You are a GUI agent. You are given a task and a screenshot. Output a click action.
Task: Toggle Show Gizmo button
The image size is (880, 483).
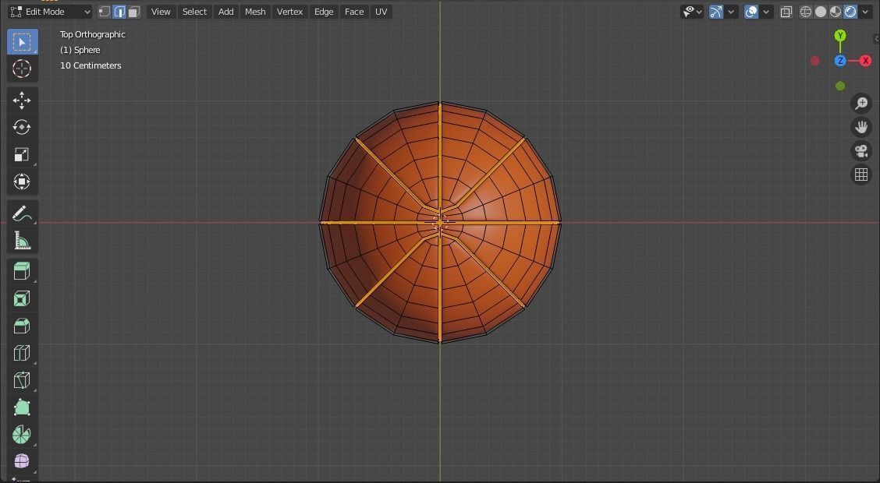point(715,12)
